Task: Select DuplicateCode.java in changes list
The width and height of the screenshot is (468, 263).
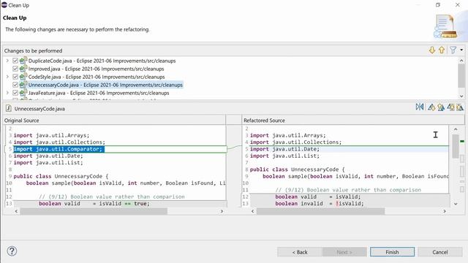Action: 102,61
